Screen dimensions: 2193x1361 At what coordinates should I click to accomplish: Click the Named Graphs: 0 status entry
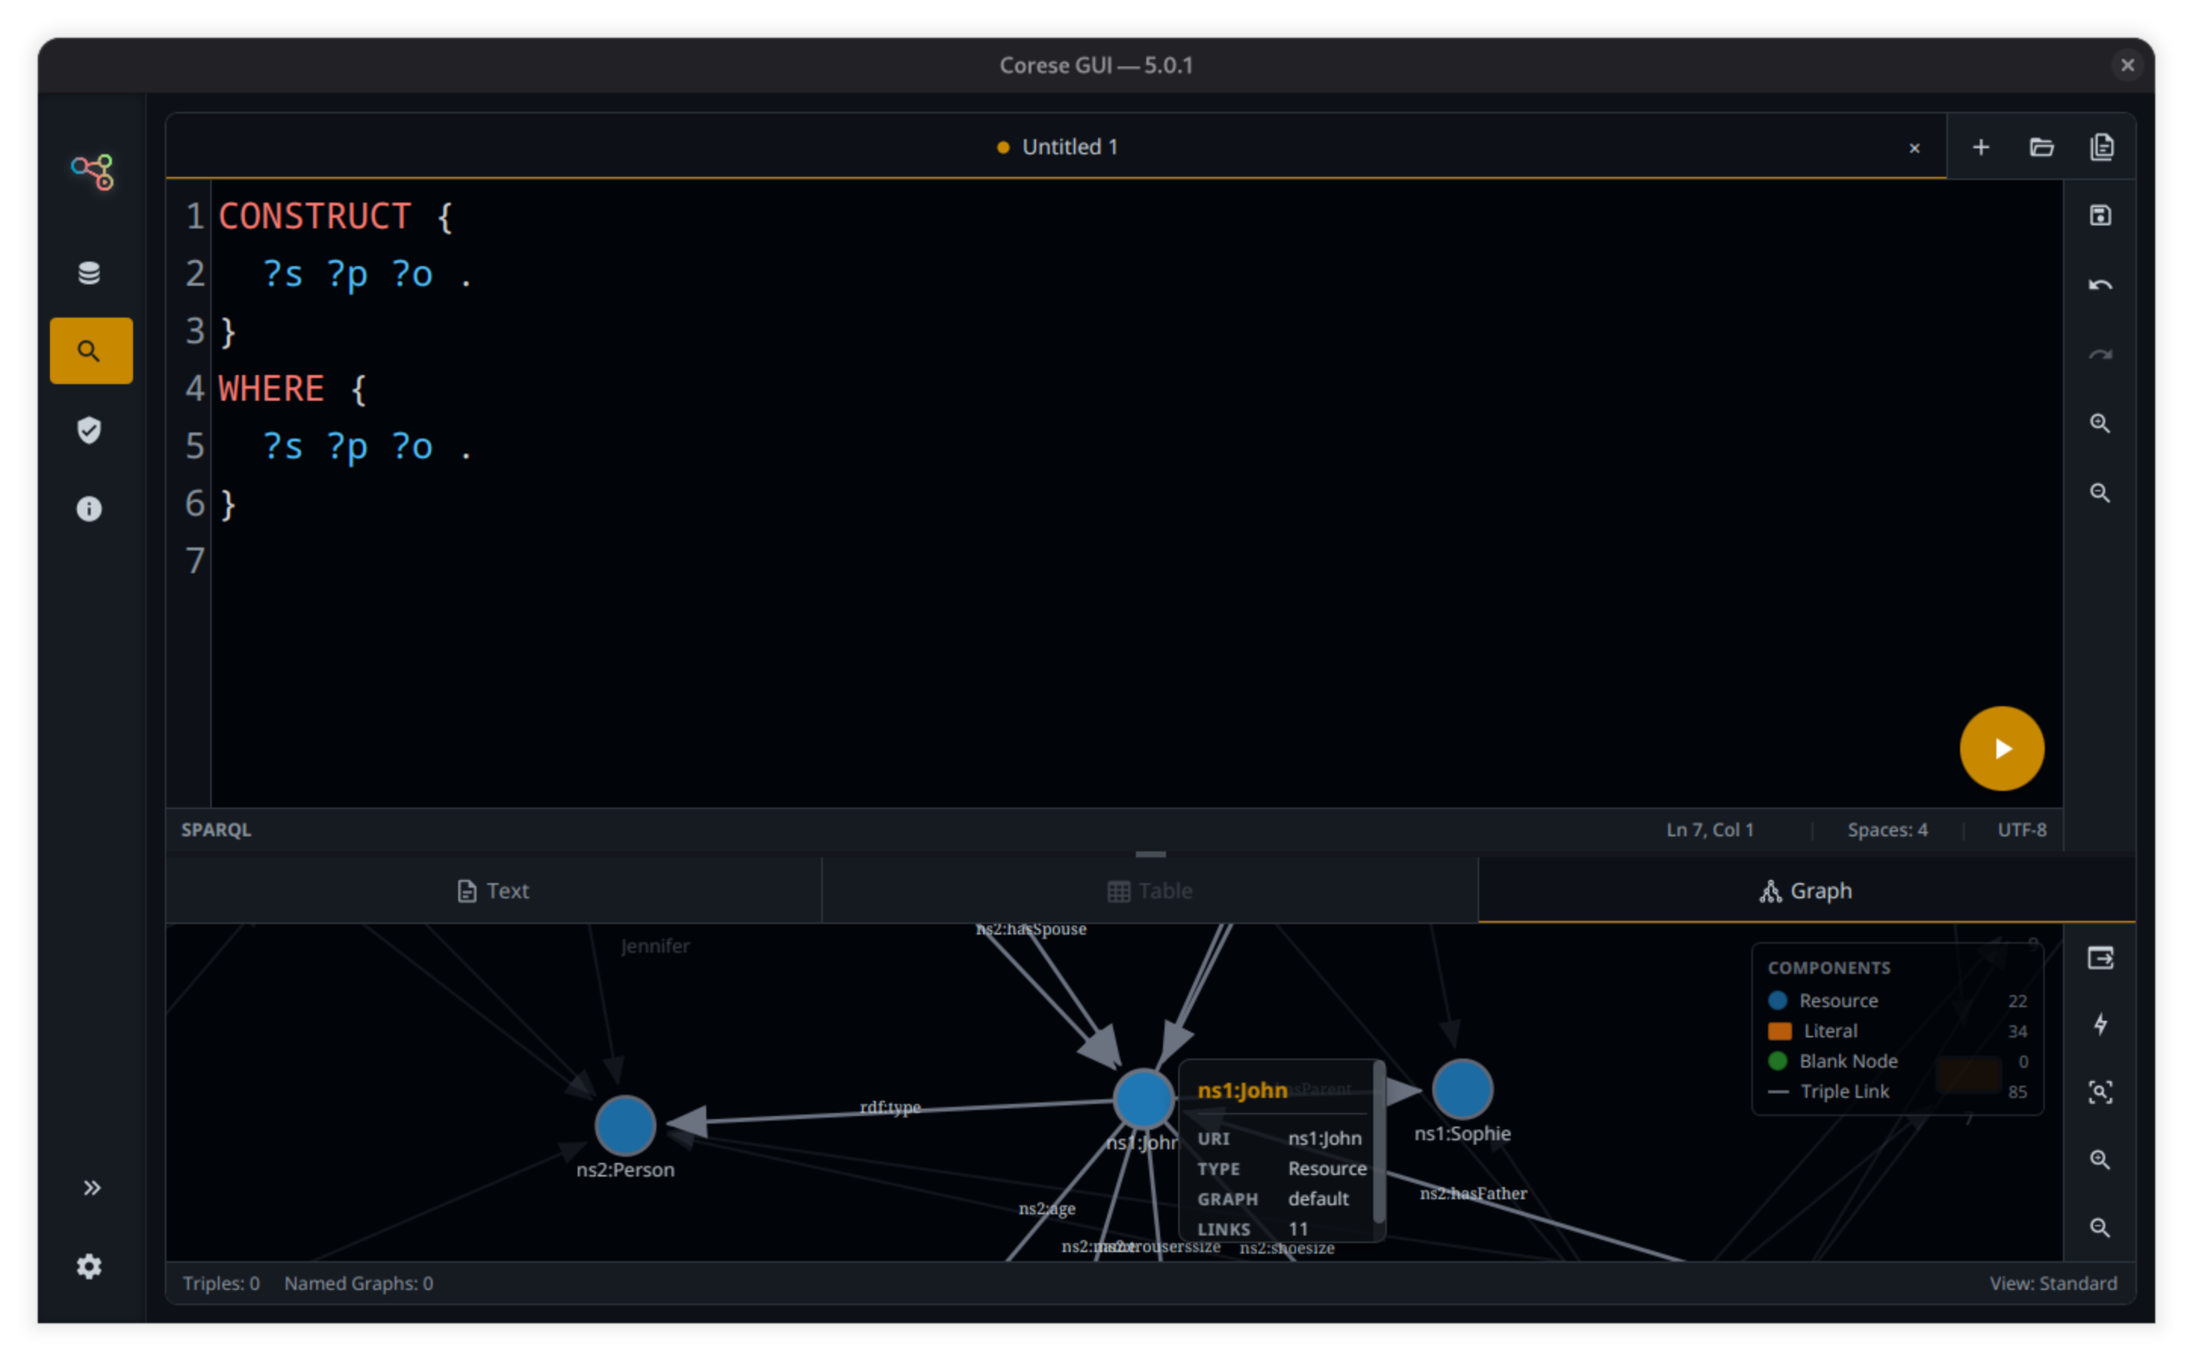pos(358,1284)
